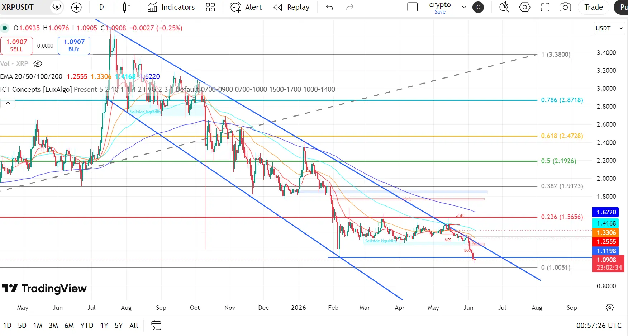The image size is (628, 336).
Task: Open the USDT currency dropdown
Action: [609, 28]
